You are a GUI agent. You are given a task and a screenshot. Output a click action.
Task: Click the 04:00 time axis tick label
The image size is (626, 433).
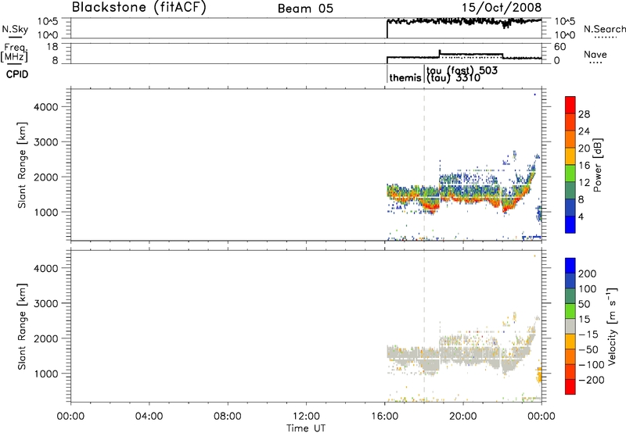point(149,417)
